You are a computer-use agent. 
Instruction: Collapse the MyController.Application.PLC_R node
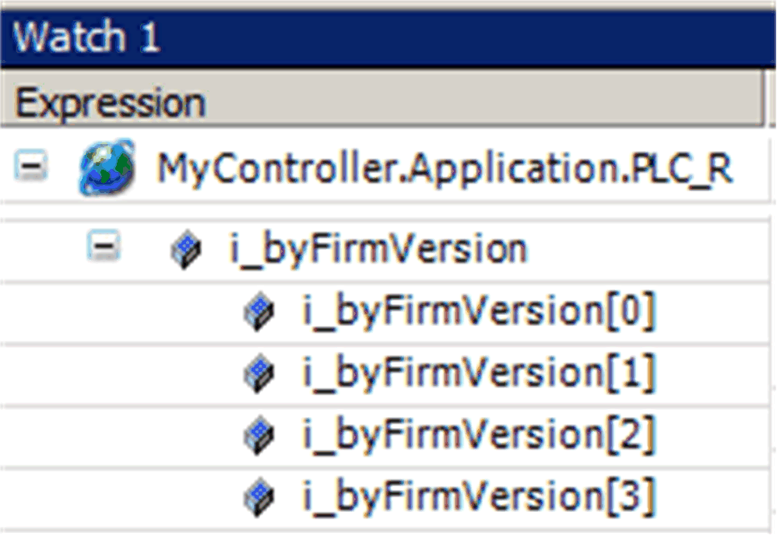[x=30, y=165]
